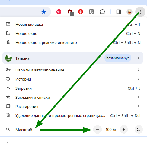Open the Extensions puzzle piece button
Image resolution: width=147 pixels, height=143 pixels.
point(102,12)
